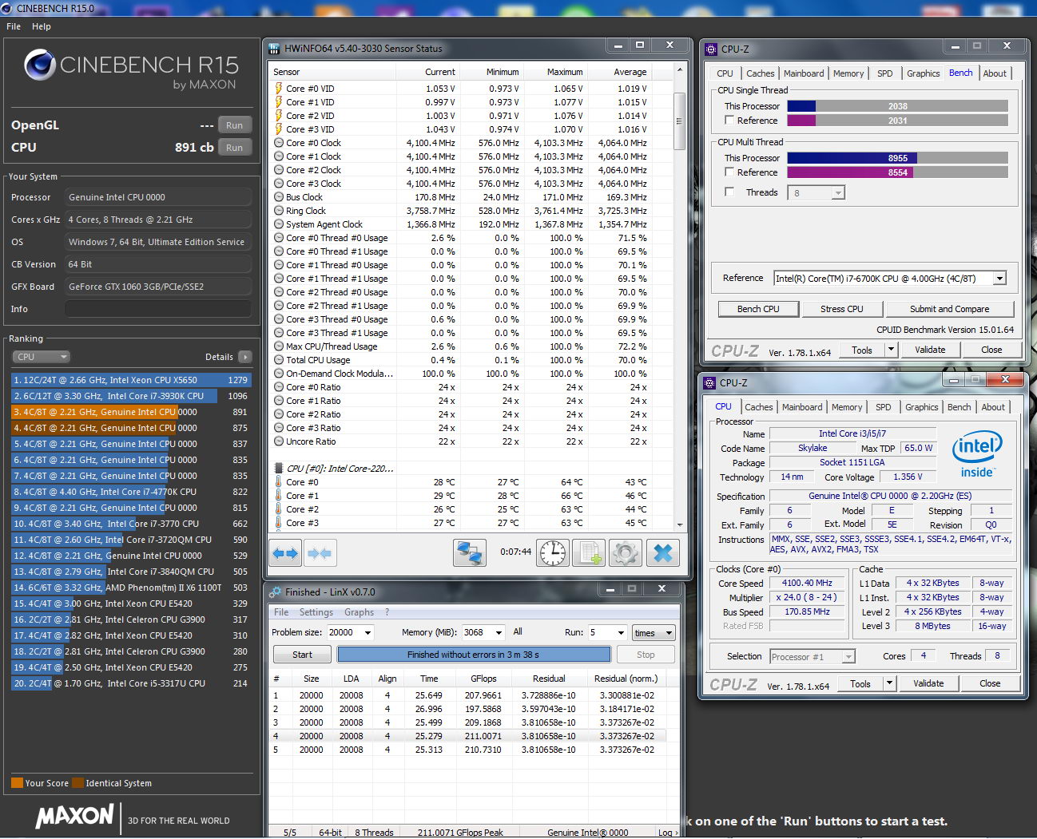The image size is (1037, 839).
Task: Click the log file sheet icon in HWiNFO
Action: tap(590, 552)
